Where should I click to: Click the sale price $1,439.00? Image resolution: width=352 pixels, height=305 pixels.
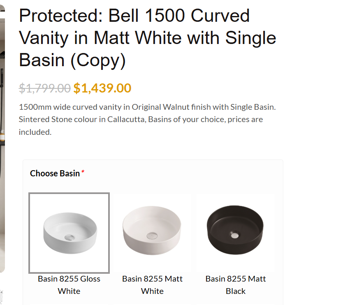[x=102, y=88]
